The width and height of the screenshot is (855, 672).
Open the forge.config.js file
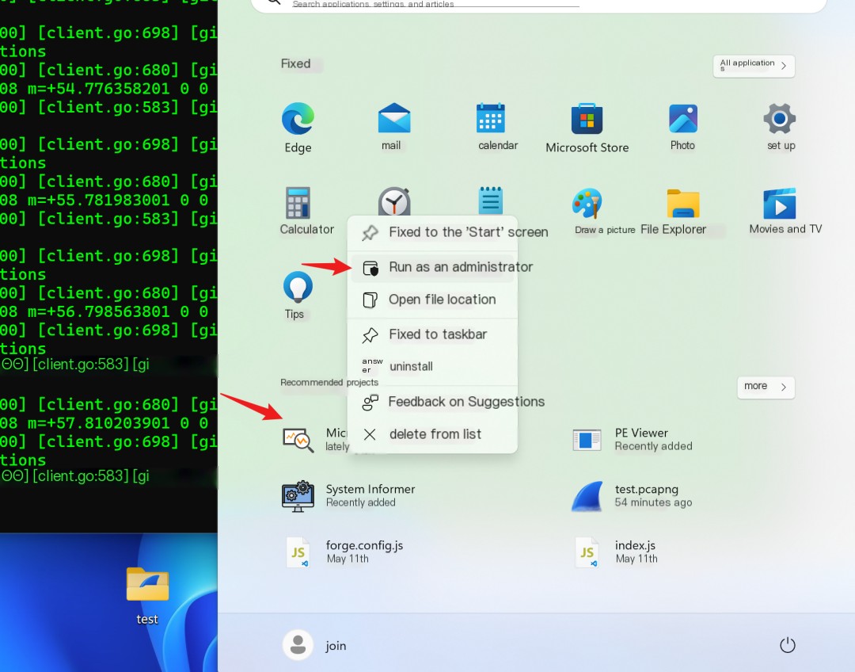tap(344, 552)
